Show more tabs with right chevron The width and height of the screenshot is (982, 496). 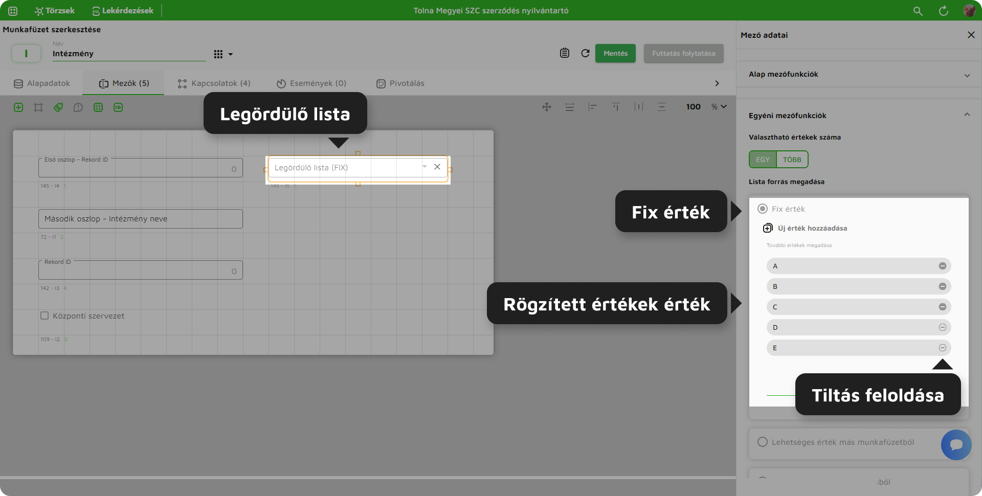pyautogui.click(x=717, y=83)
